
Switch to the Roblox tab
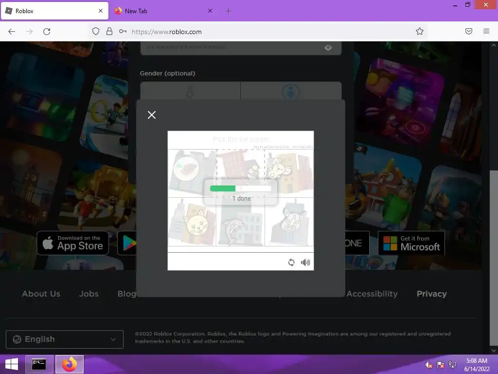click(x=54, y=11)
